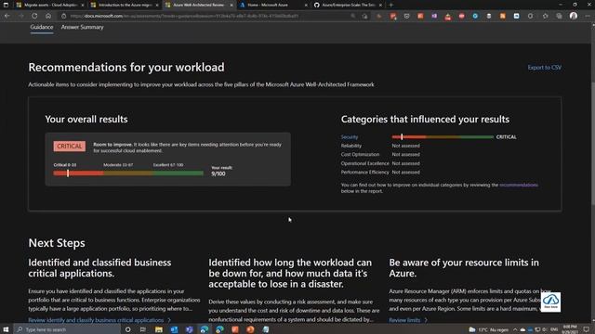Click 'Operational Excellence' category label
This screenshot has height=334, width=595.
point(364,163)
